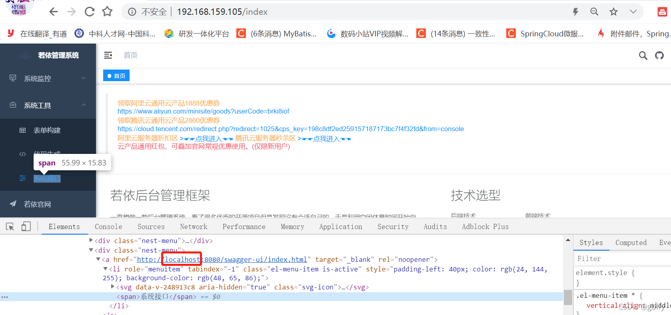Open the cloud.tencent.com redirect link

[x=291, y=129]
